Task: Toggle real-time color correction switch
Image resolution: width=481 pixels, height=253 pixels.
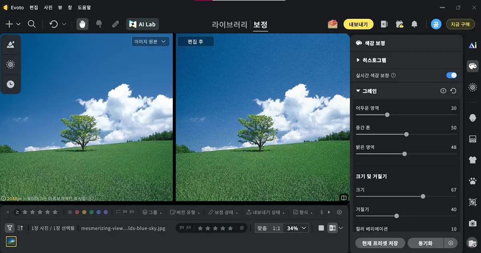Action: [x=451, y=75]
